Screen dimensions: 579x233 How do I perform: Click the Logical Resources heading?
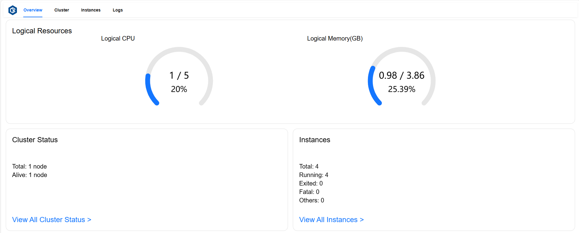click(x=42, y=31)
